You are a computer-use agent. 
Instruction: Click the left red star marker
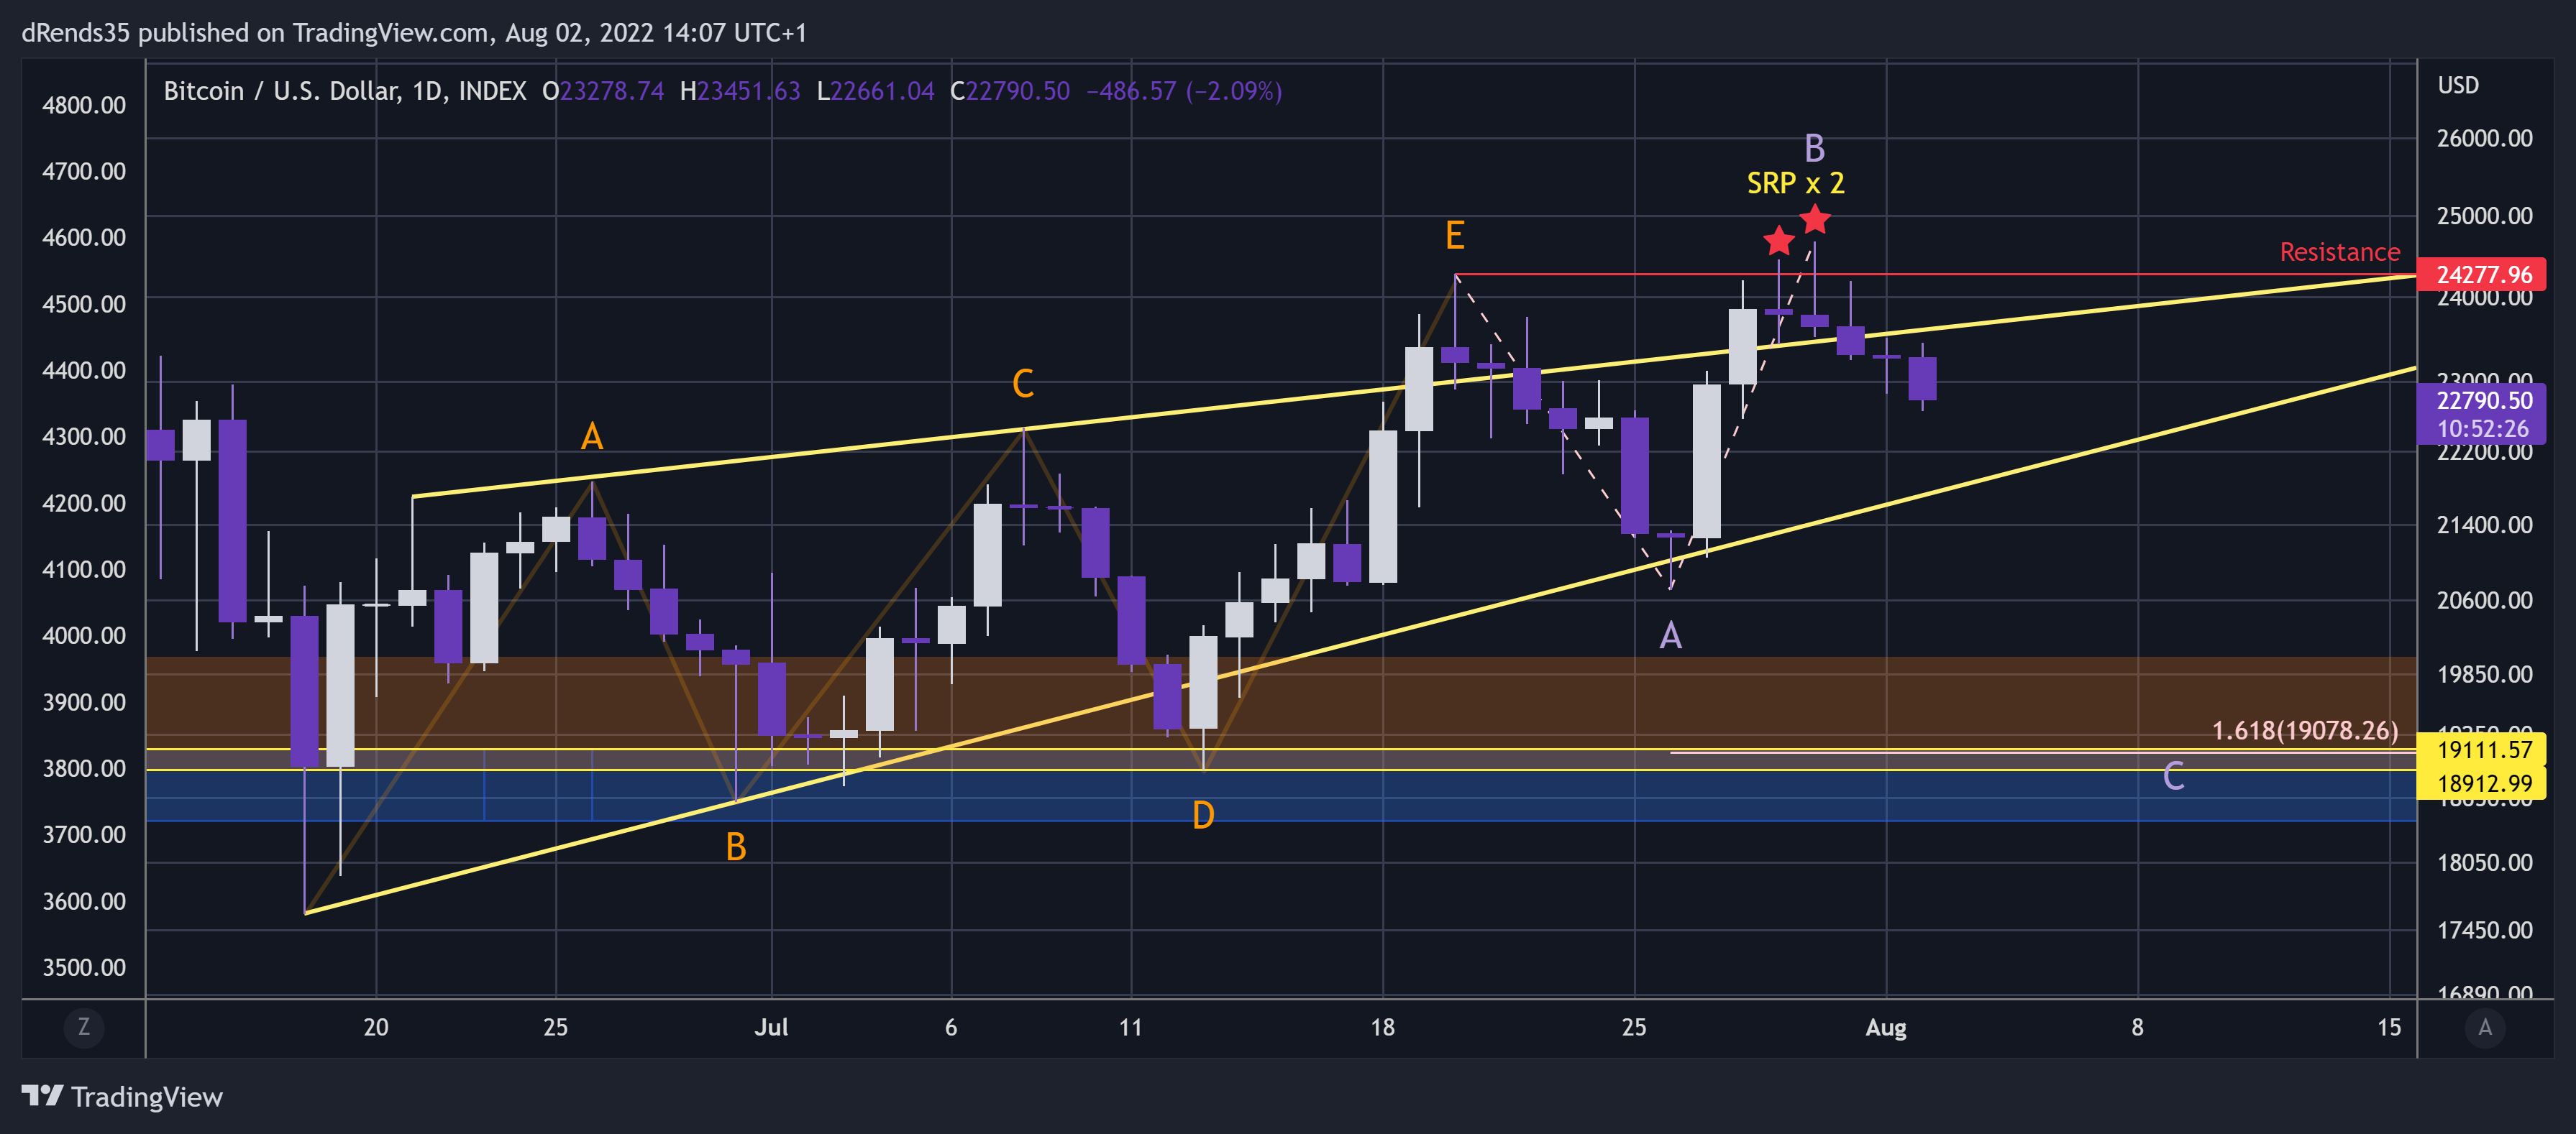(x=1778, y=241)
